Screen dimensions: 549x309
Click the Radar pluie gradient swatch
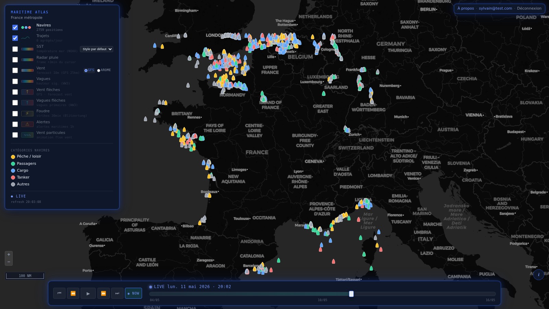tap(27, 60)
